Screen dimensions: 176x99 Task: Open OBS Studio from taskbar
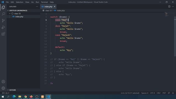tap(37, 97)
